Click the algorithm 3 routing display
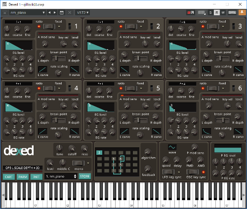The image size is (247, 209). point(117,162)
